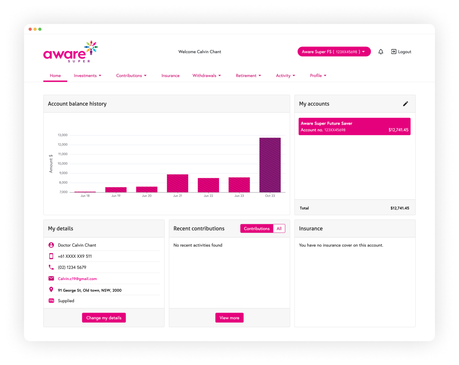This screenshot has width=459, height=365.
Task: Expand the Retirement menu
Action: (x=248, y=76)
